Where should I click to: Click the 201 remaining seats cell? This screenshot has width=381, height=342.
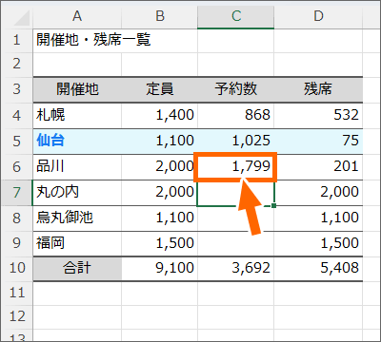pos(318,167)
